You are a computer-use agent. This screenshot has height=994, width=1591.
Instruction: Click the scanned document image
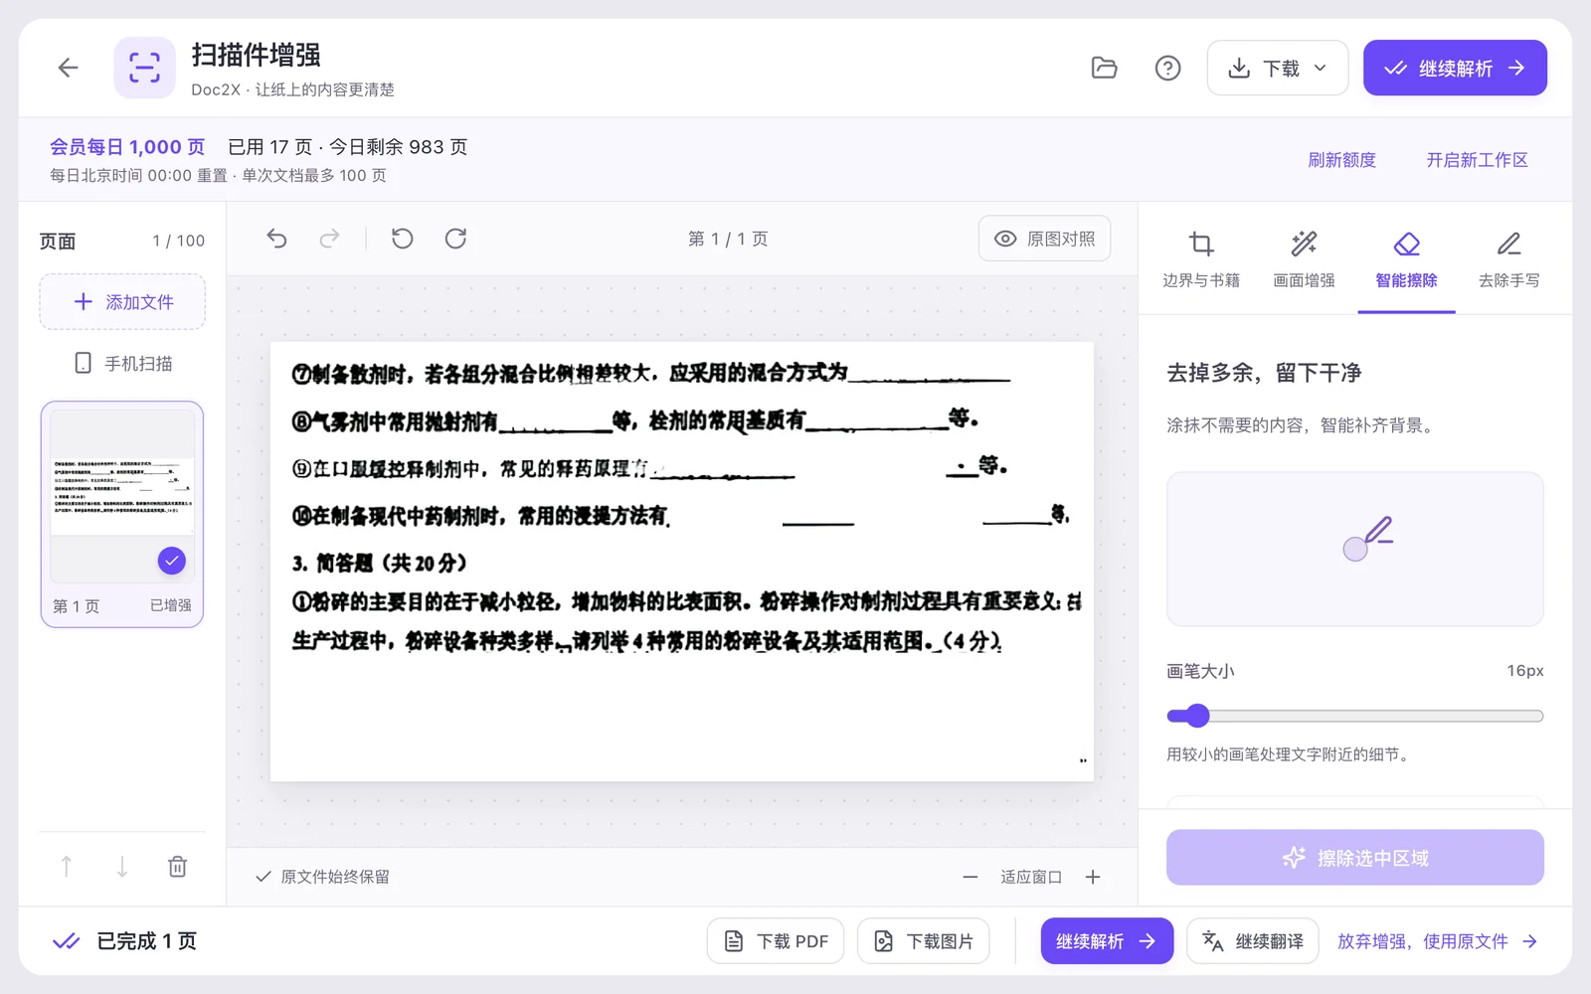tap(682, 562)
